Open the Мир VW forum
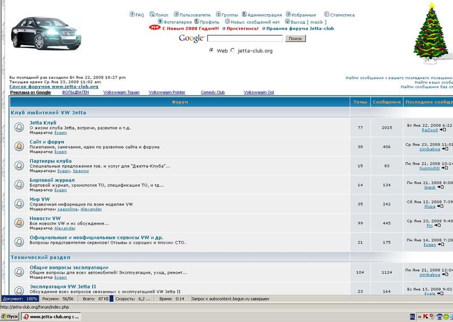The height and width of the screenshot is (322, 453). (x=40, y=199)
